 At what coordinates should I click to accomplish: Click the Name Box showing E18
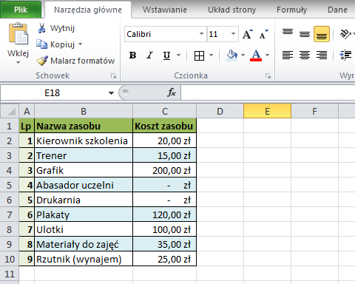pyautogui.click(x=53, y=93)
